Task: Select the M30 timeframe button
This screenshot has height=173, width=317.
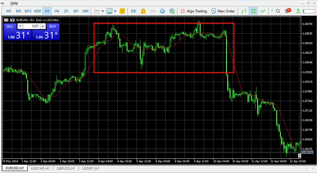Action: [38, 11]
